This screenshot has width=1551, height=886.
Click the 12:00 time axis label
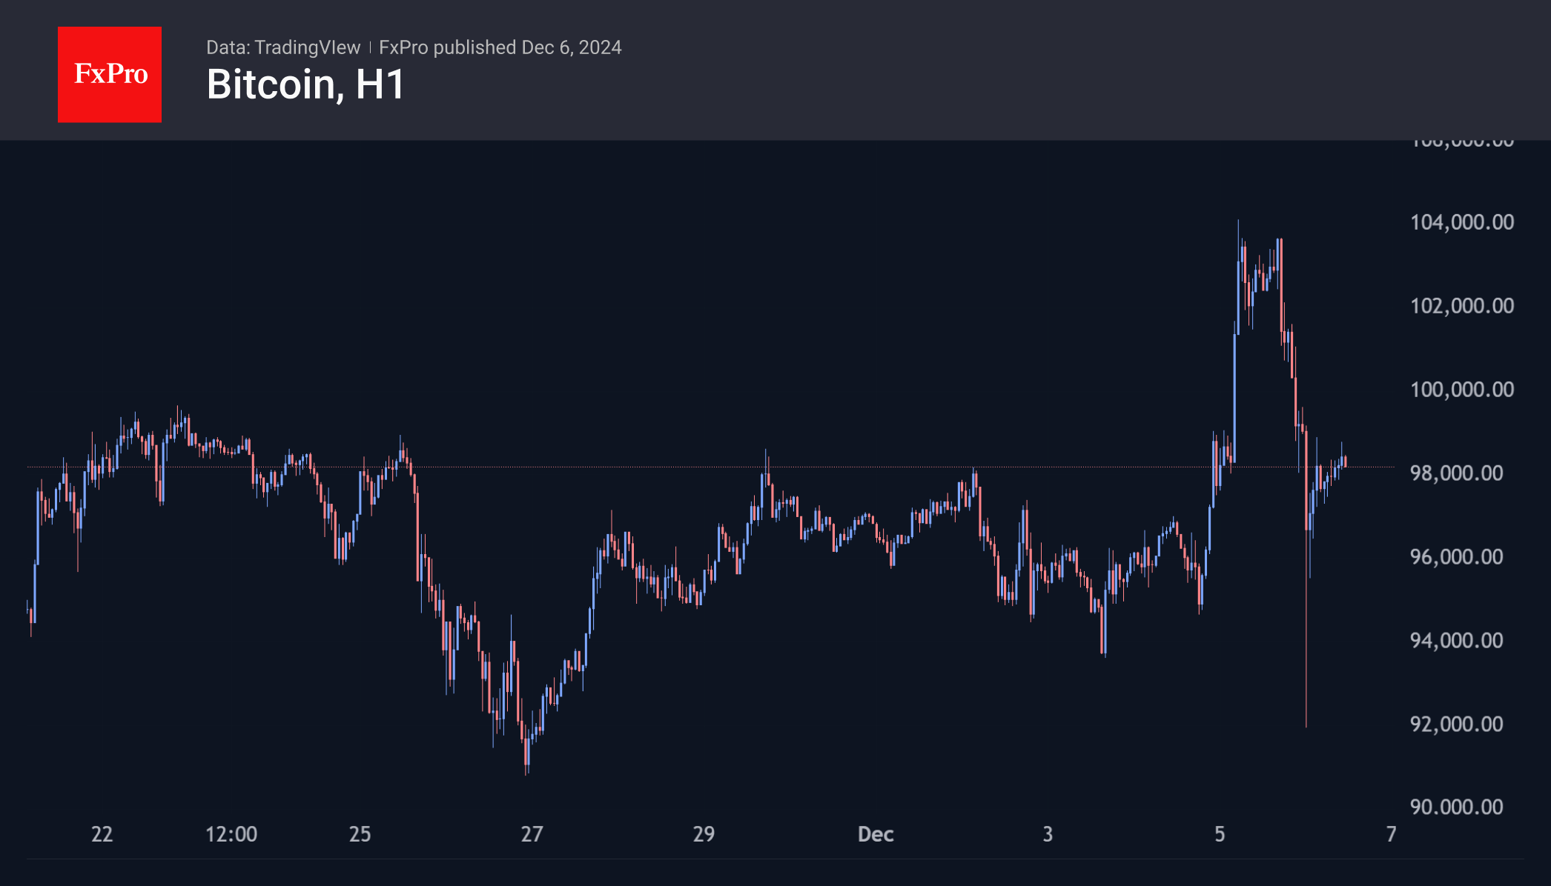pyautogui.click(x=231, y=835)
